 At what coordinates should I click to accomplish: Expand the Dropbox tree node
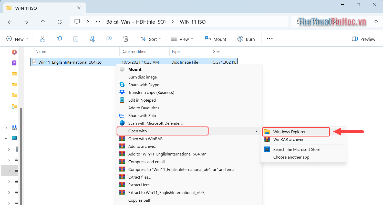pyautogui.click(x=6, y=128)
